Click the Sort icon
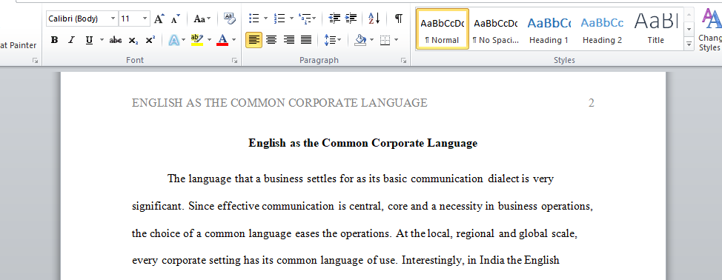Screen dimensions: 722x280 pyautogui.click(x=374, y=19)
